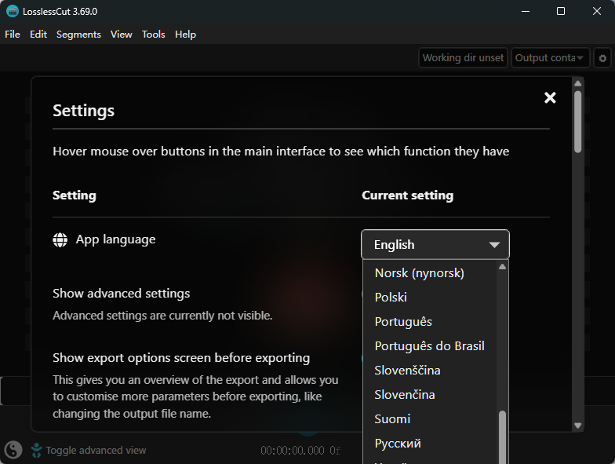Toggle dark mode yin-yang icon
Viewport: 615px width, 464px height.
tap(13, 450)
